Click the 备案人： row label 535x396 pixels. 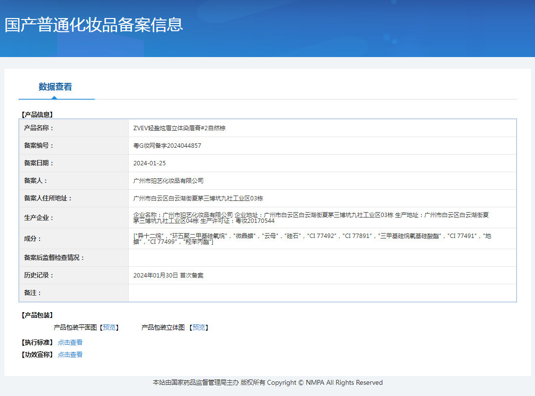36,181
